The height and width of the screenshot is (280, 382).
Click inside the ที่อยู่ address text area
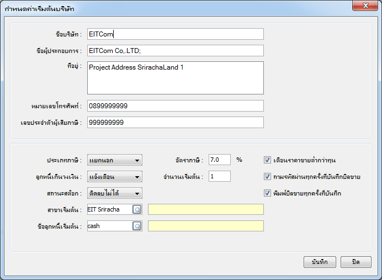point(175,78)
